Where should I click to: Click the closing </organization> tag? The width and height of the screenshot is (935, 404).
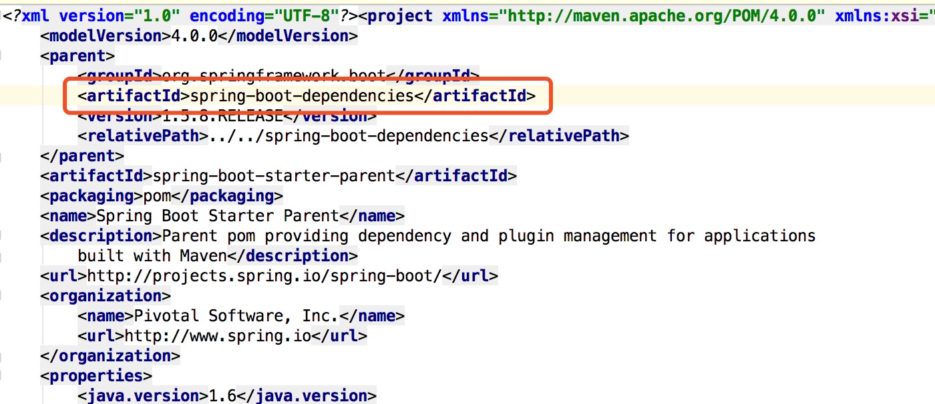click(x=110, y=356)
